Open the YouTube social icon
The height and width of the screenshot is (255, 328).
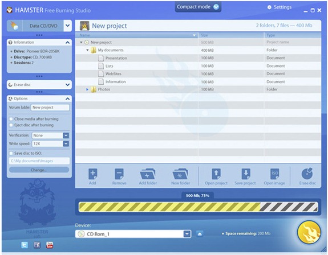(x=50, y=245)
